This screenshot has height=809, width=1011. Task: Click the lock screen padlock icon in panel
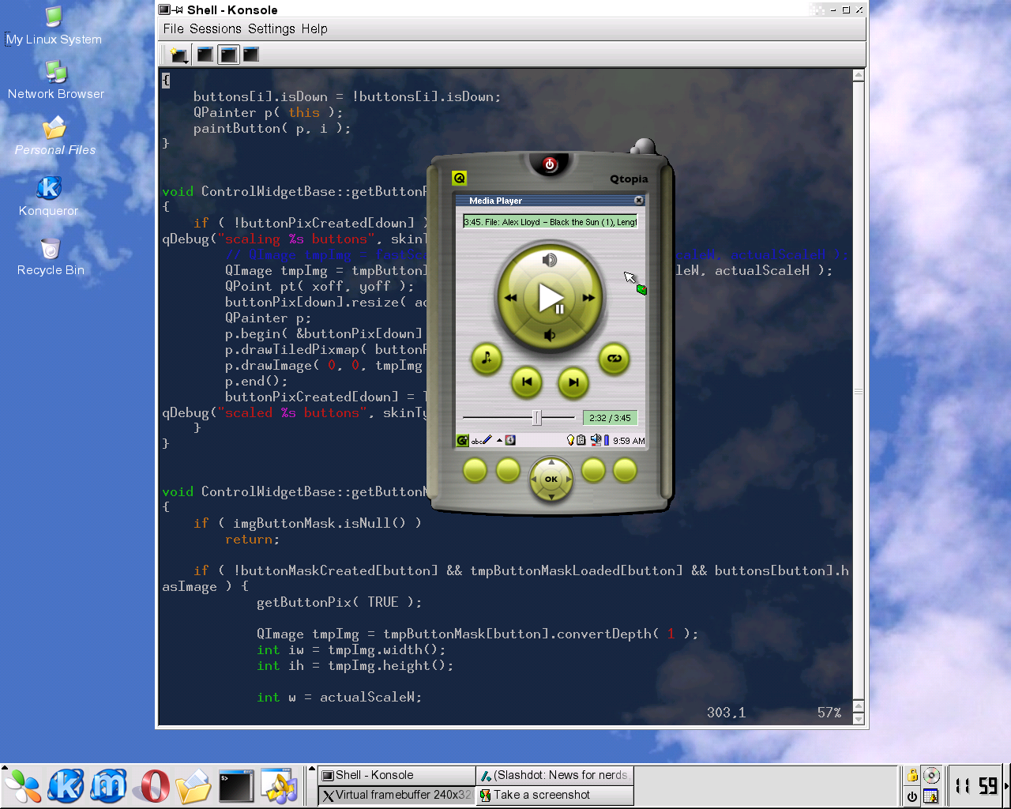[912, 775]
